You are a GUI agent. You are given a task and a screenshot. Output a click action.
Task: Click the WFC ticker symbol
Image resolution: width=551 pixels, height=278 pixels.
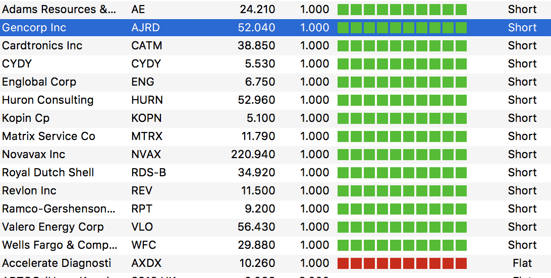144,245
